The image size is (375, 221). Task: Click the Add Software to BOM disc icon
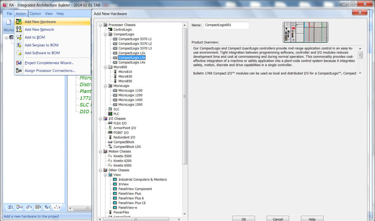tap(19, 53)
